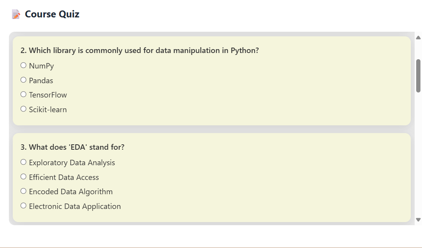The width and height of the screenshot is (422, 248).
Task: Pick Electronic Data Application answer
Action: (24, 206)
